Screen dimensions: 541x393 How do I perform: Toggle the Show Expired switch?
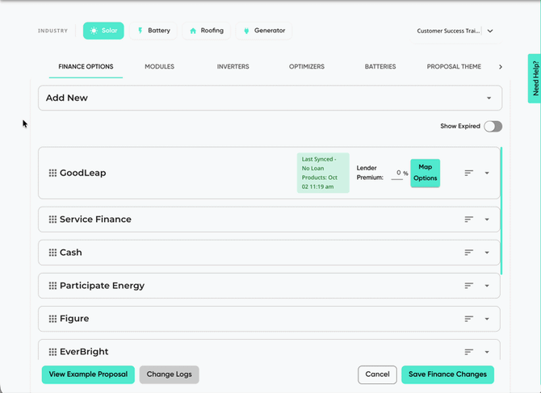[x=493, y=127]
